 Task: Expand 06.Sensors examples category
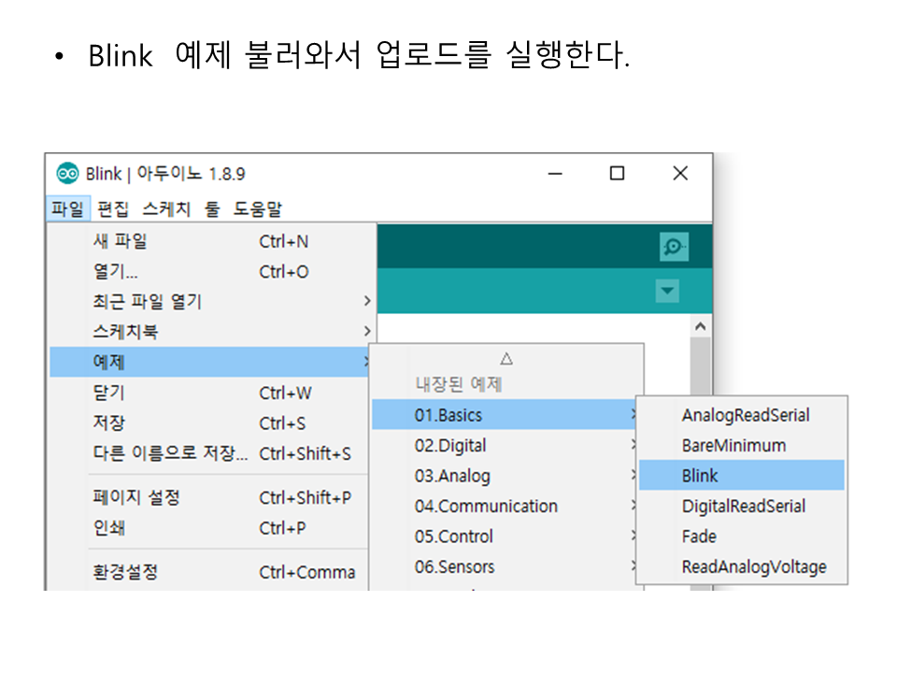point(505,566)
